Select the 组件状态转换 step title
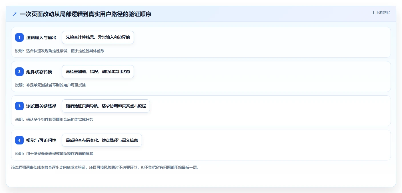Viewport: 402px width, 193px height. pyautogui.click(x=39, y=72)
